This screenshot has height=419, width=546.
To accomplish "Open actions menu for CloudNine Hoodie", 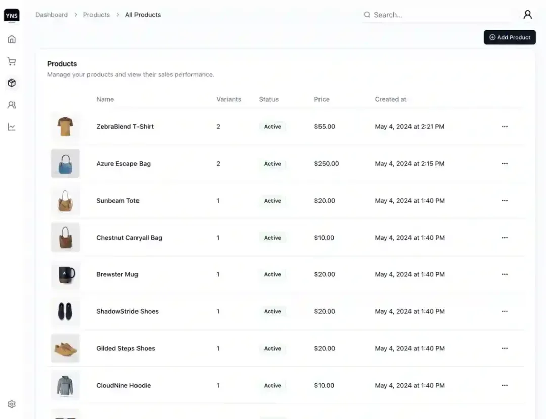I will point(505,385).
